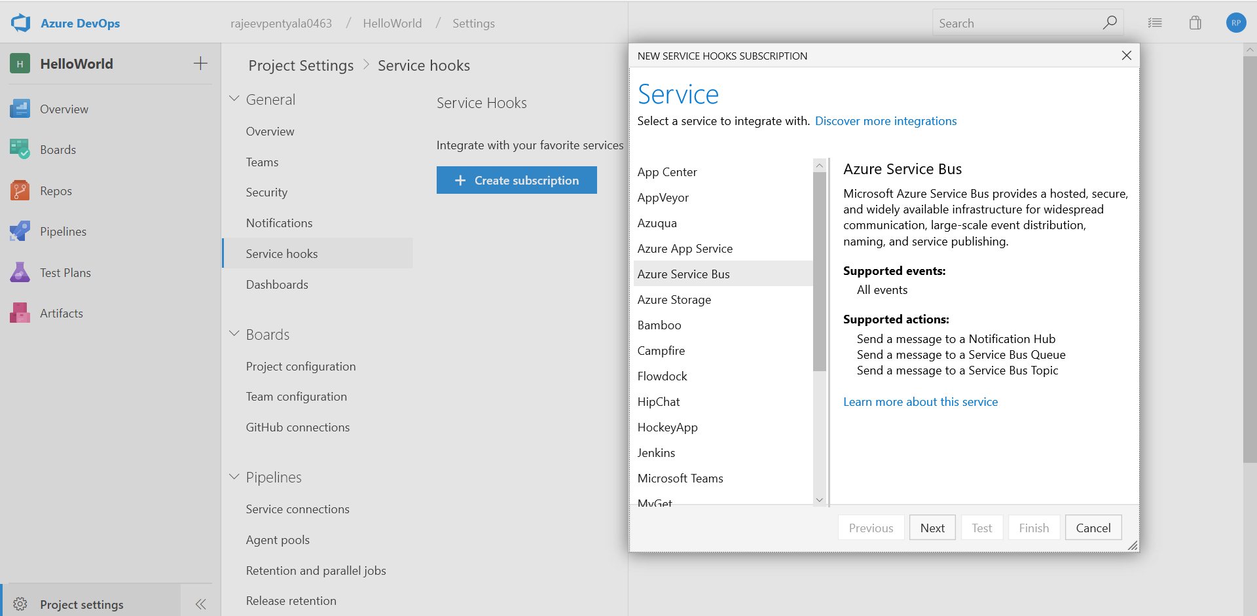The height and width of the screenshot is (616, 1257).
Task: Open the Artifacts sidebar icon
Action: [x=20, y=313]
